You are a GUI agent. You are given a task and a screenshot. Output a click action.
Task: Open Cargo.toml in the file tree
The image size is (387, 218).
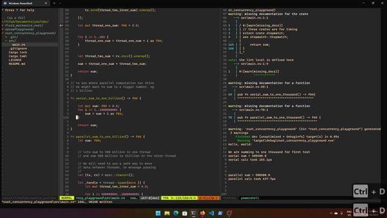click(18, 56)
